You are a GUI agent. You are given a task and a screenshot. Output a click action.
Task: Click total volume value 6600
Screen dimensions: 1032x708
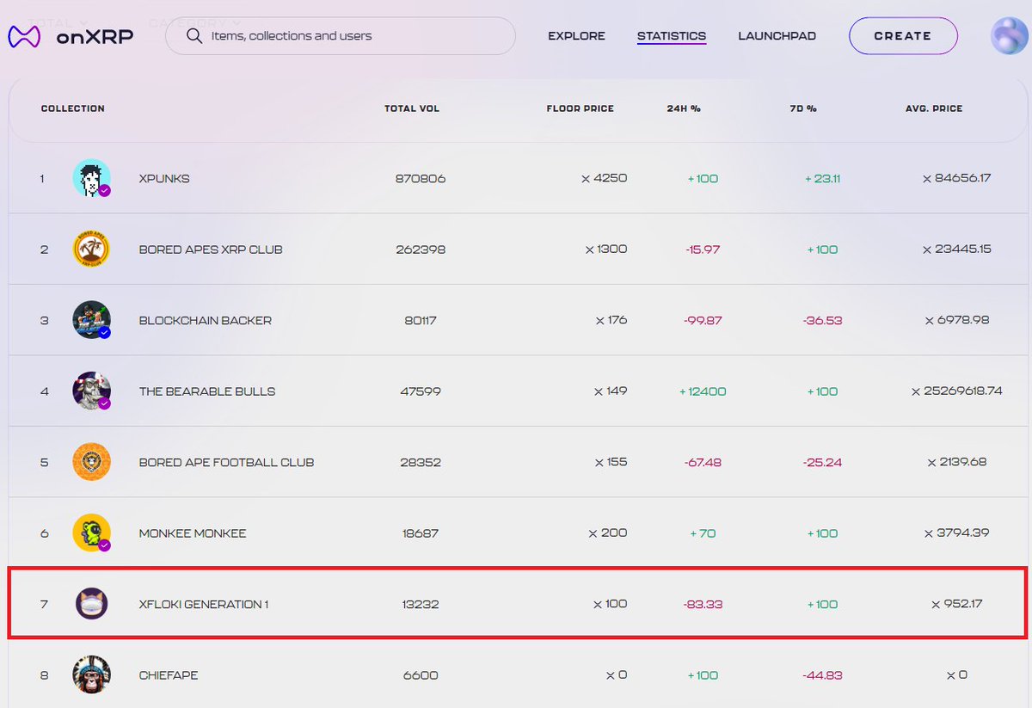pos(421,675)
